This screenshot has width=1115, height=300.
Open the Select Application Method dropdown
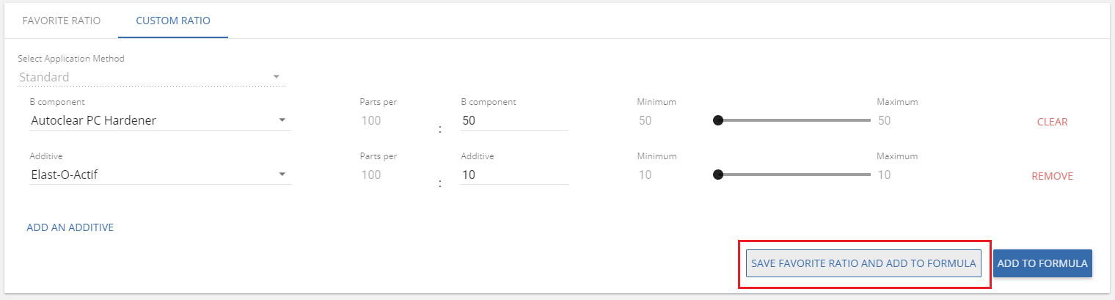(150, 77)
